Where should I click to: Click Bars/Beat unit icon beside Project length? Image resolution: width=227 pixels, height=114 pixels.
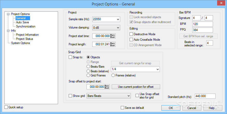112,44
